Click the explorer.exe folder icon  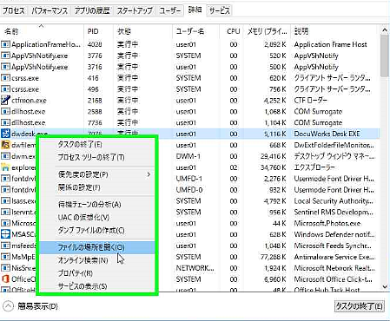pos(5,167)
